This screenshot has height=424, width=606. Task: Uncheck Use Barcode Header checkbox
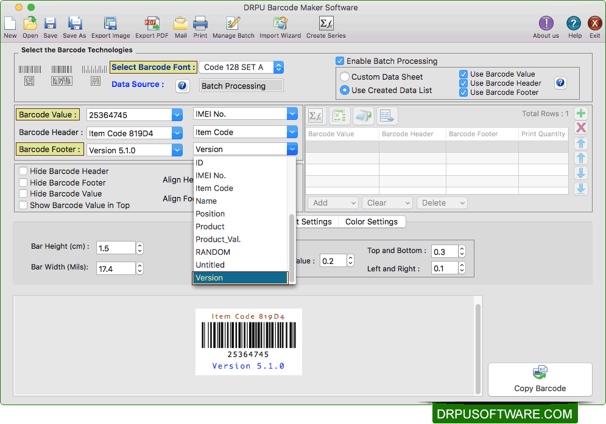[x=463, y=83]
